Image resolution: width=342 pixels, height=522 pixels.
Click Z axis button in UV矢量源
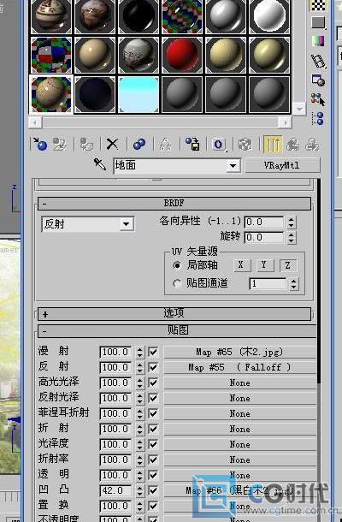coord(288,265)
